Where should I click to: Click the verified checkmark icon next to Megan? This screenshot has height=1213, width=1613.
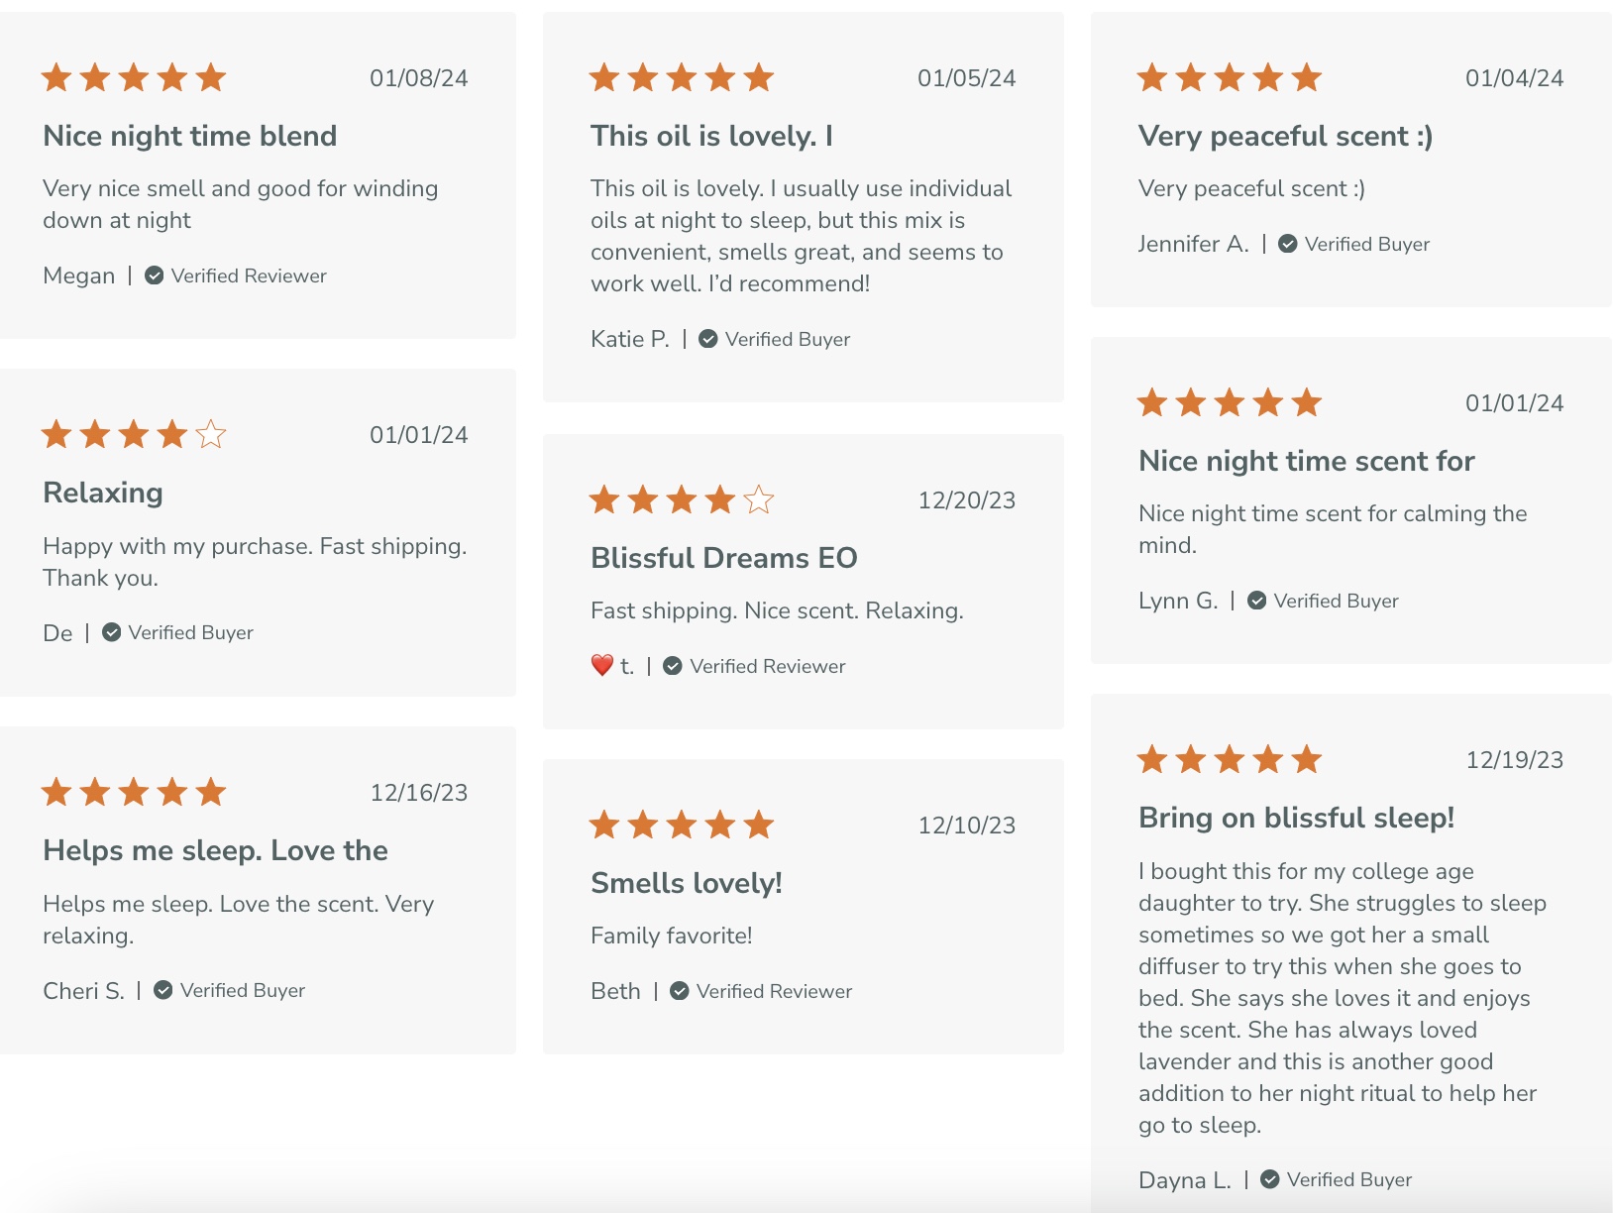click(155, 276)
